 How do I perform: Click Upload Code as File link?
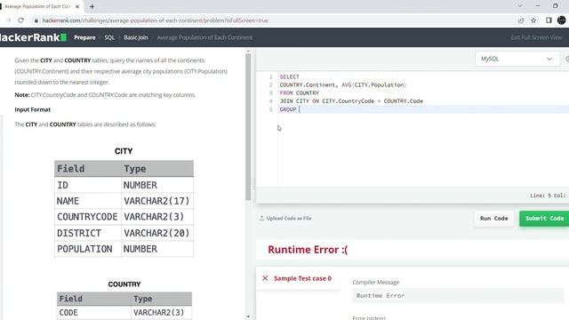click(x=289, y=219)
